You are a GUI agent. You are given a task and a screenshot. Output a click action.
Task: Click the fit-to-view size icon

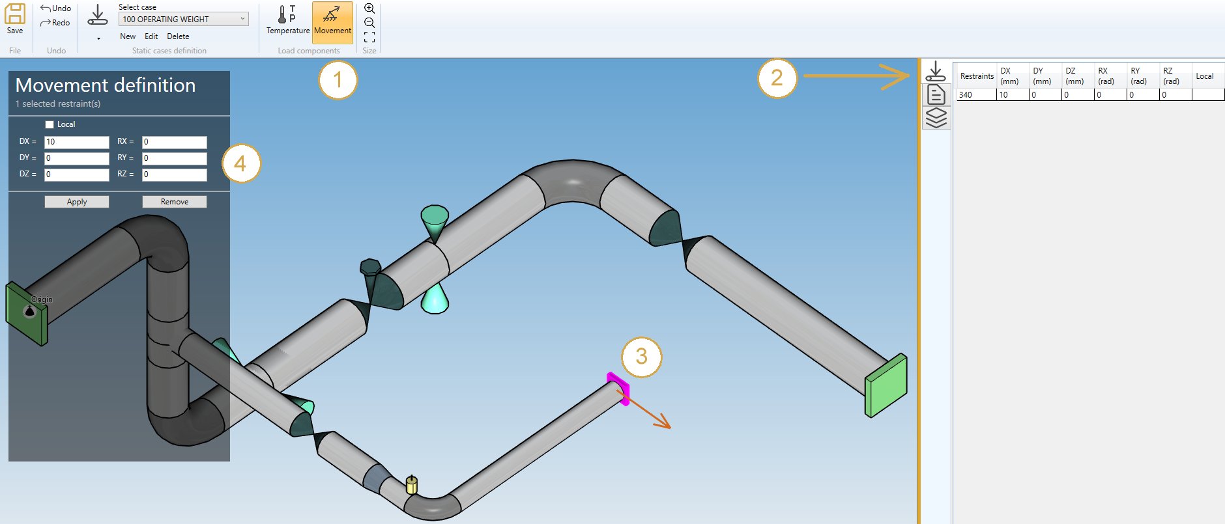tap(369, 37)
